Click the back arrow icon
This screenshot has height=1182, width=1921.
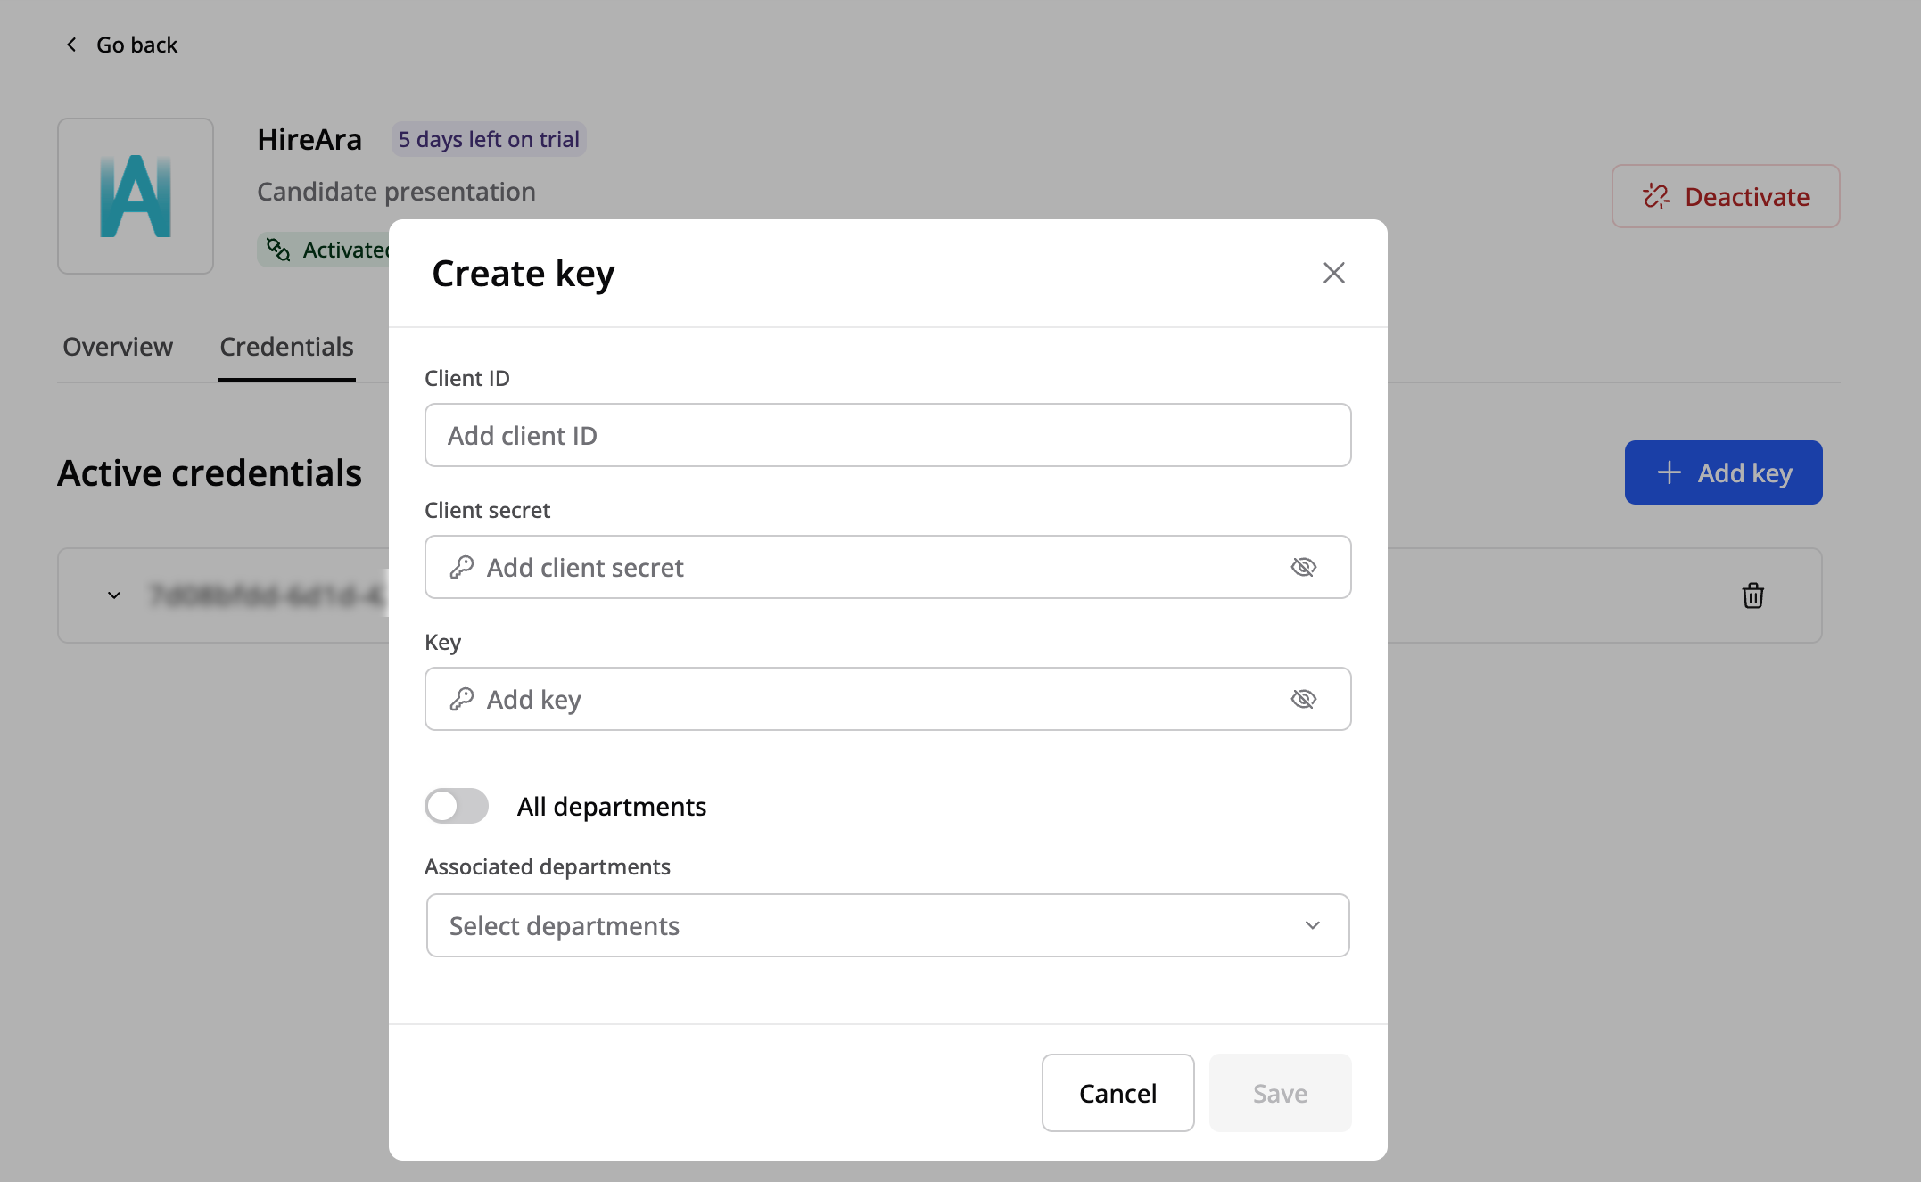[71, 45]
